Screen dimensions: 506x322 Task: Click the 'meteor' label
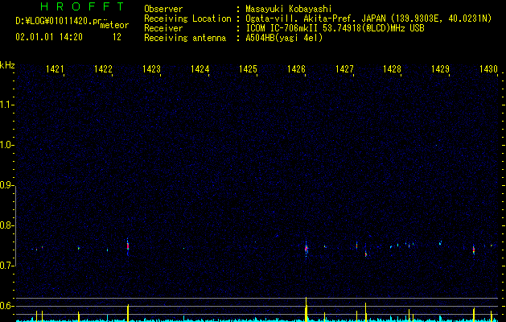(114, 25)
